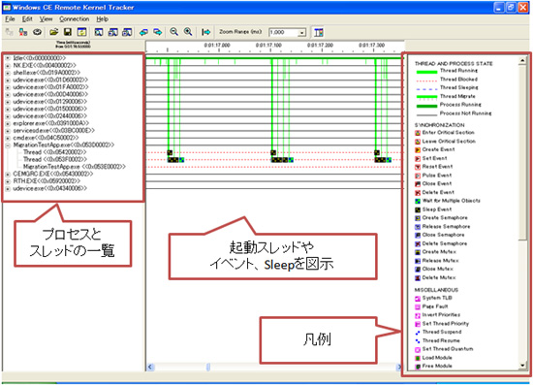
Task: Click the zoom out magnifier icon
Action: (x=173, y=32)
